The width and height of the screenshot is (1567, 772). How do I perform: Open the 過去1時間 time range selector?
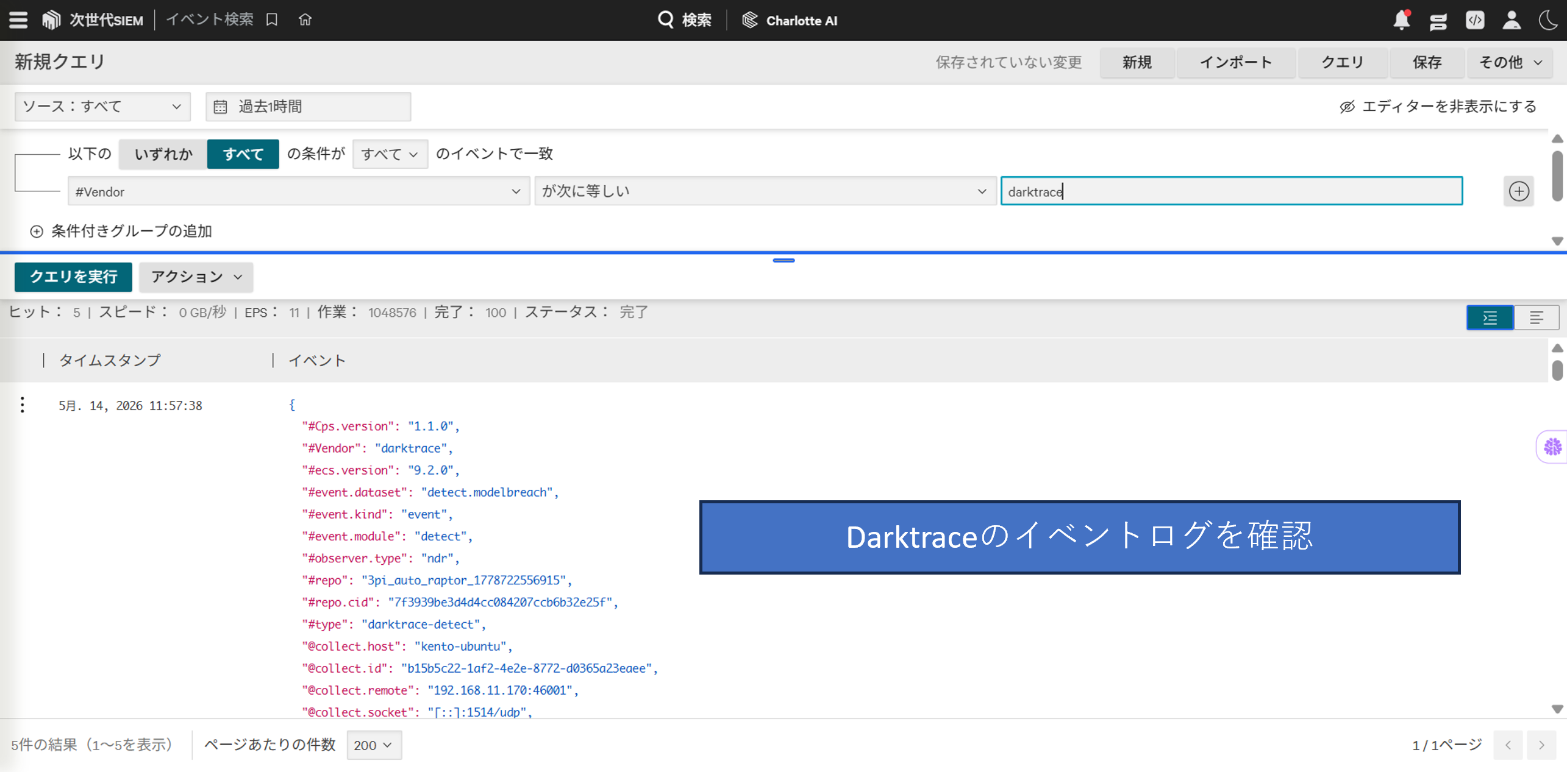pyautogui.click(x=308, y=107)
